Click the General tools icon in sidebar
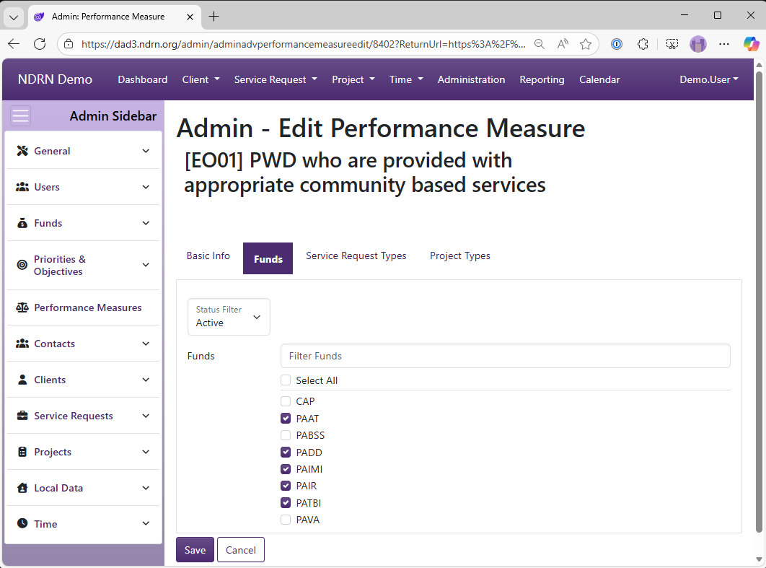Viewport: 766px width, 568px height. point(22,151)
